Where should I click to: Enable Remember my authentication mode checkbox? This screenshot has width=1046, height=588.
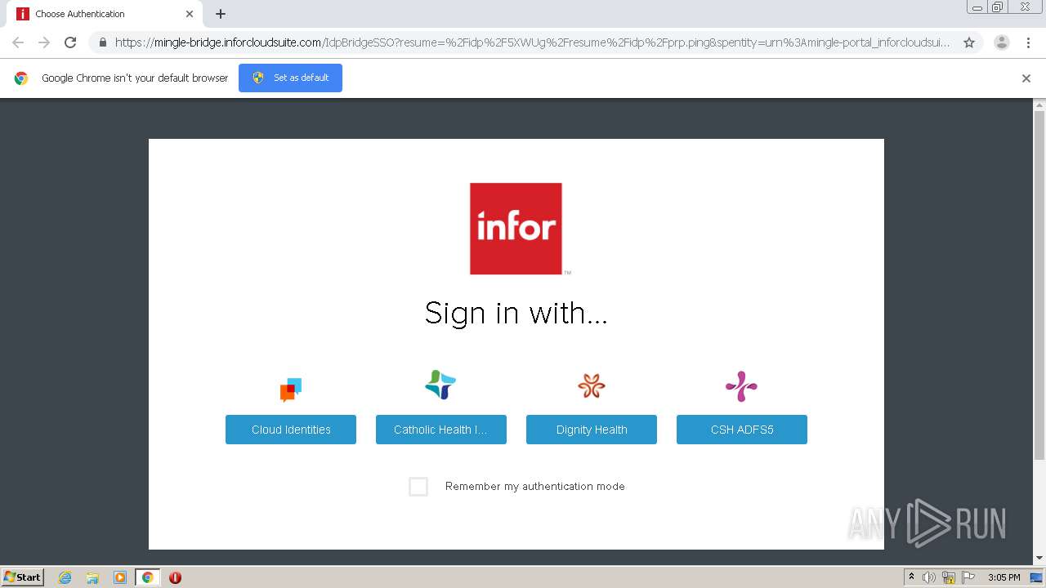click(x=418, y=487)
